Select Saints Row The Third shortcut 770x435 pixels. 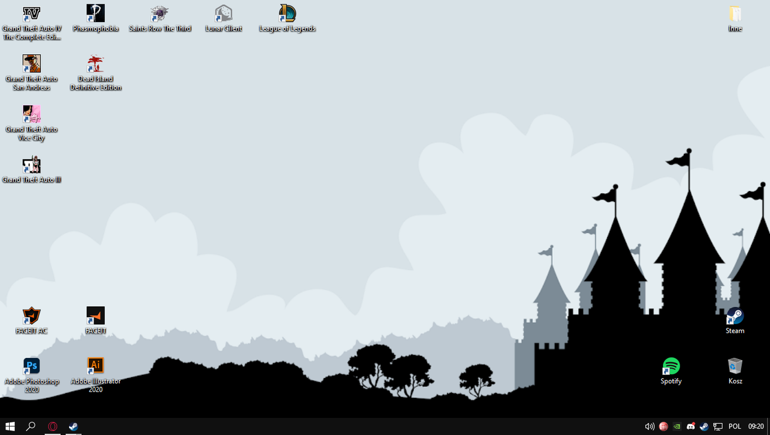click(x=160, y=19)
